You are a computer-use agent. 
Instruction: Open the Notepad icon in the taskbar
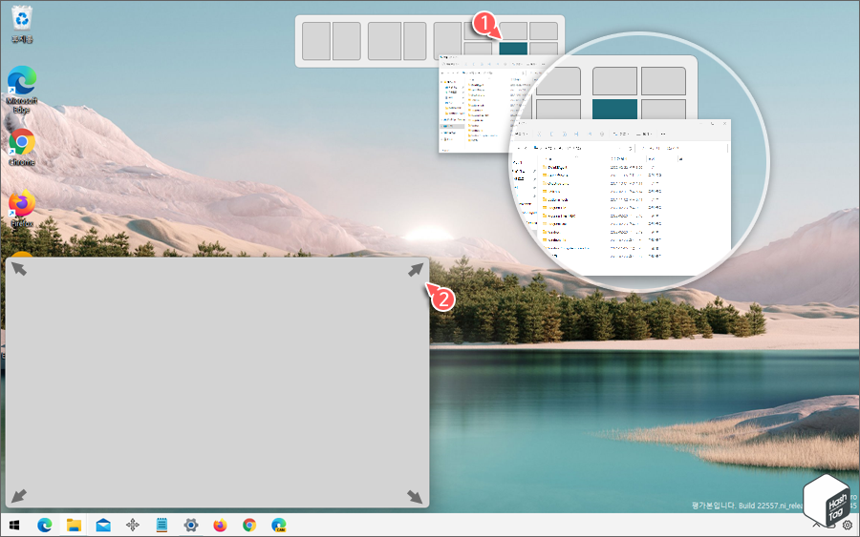pos(161,526)
